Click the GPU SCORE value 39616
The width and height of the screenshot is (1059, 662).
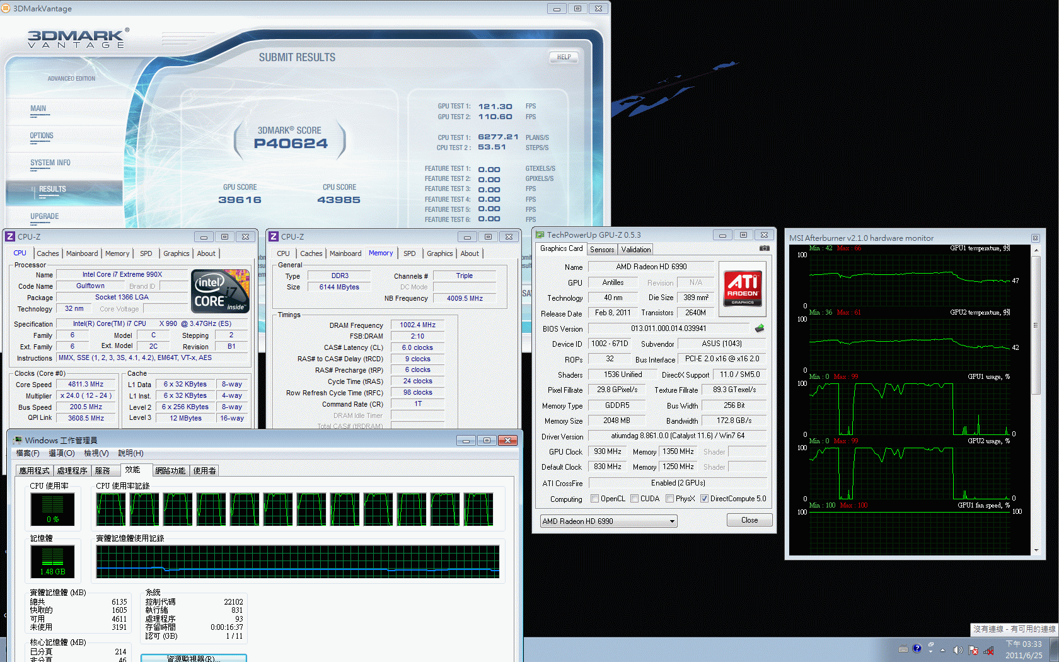point(240,200)
